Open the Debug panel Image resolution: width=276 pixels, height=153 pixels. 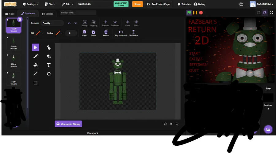(x=199, y=4)
